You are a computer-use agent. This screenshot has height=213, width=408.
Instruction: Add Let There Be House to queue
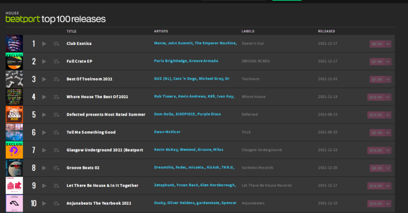pos(56,186)
